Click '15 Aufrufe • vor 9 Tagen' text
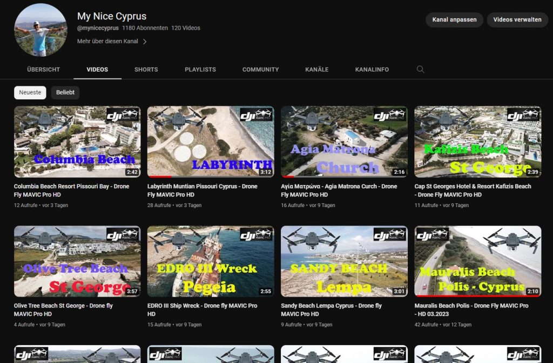The image size is (553, 363). point(174,325)
